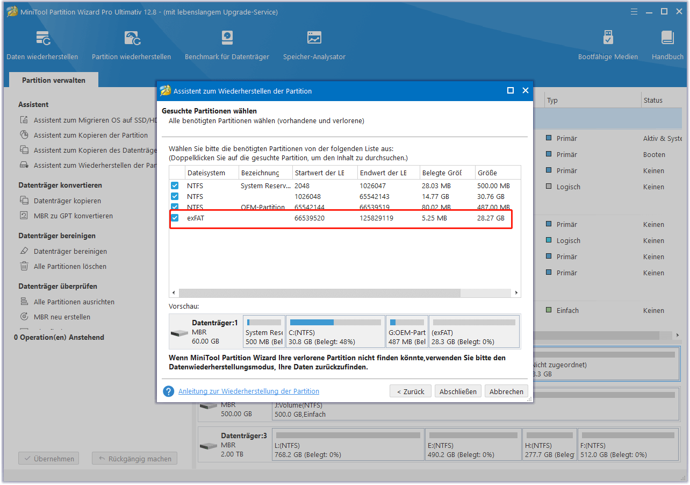
Task: Uncheck the System Reserved NTFS partition
Action: 175,186
